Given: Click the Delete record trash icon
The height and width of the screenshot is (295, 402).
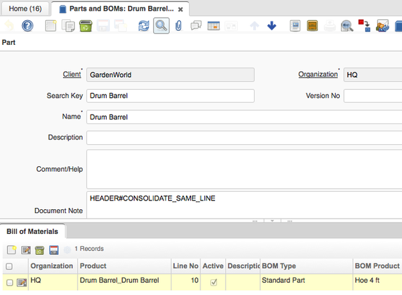Looking at the screenshot, I should [x=86, y=26].
